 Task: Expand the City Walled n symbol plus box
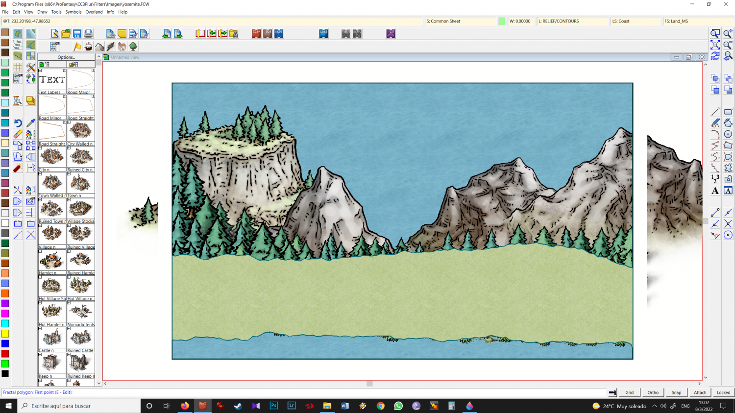69,122
